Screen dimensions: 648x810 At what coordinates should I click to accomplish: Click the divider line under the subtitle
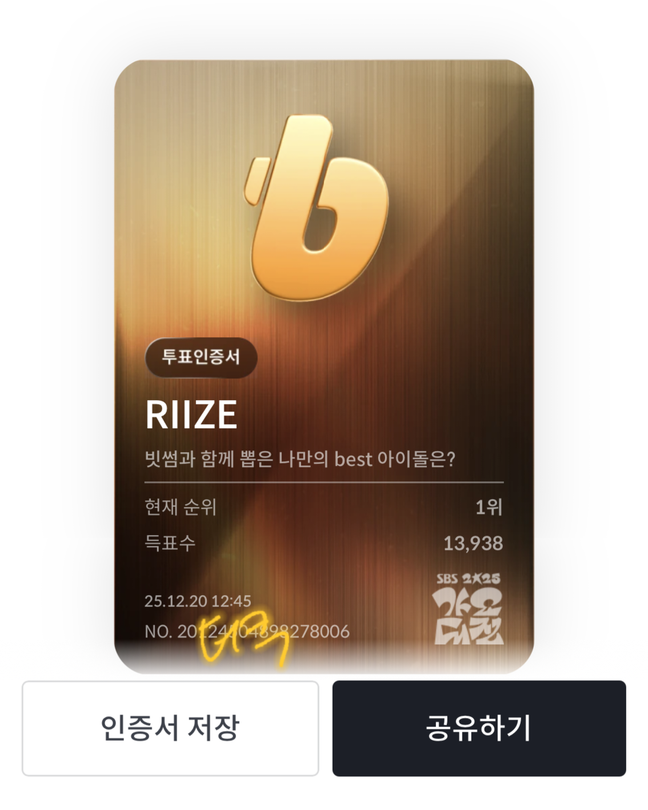[x=324, y=482]
